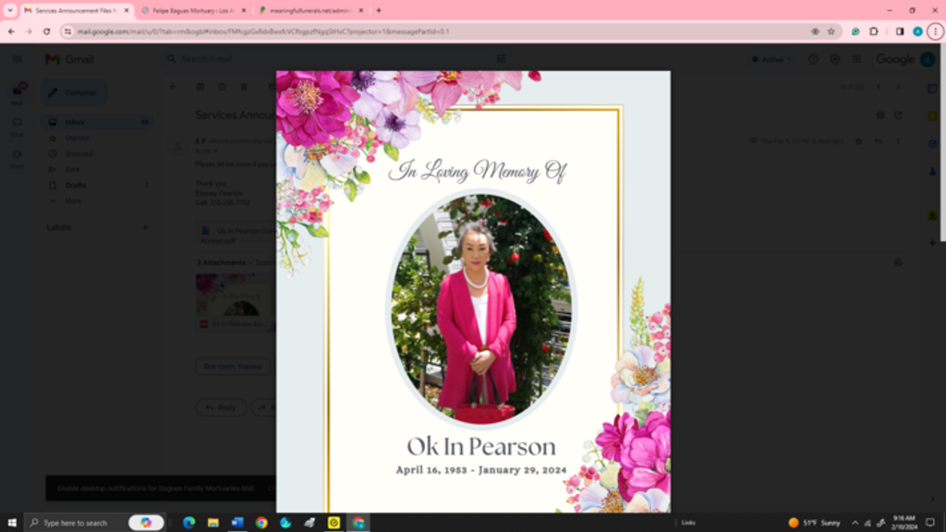Go back to inbox with back arrow
946x532 pixels.
[x=173, y=87]
